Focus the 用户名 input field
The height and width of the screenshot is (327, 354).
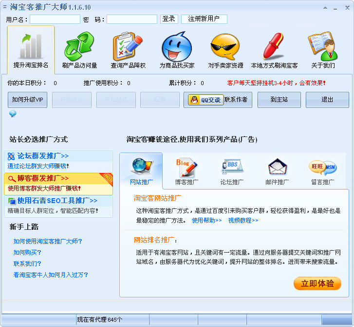pyautogui.click(x=55, y=19)
